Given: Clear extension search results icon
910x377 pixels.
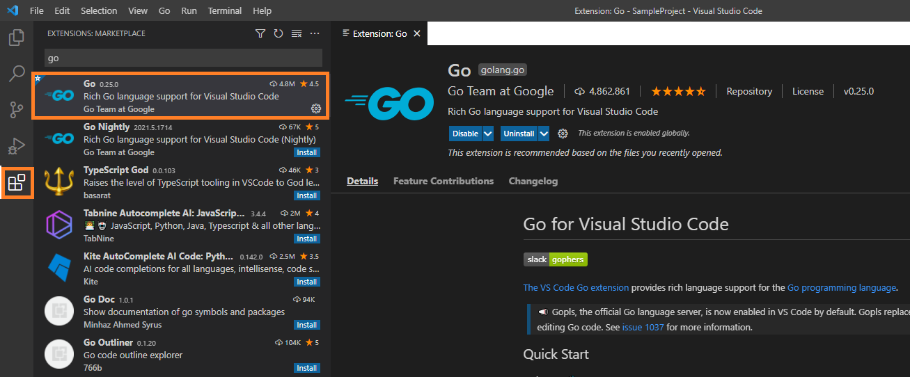Looking at the screenshot, I should click(x=297, y=33).
